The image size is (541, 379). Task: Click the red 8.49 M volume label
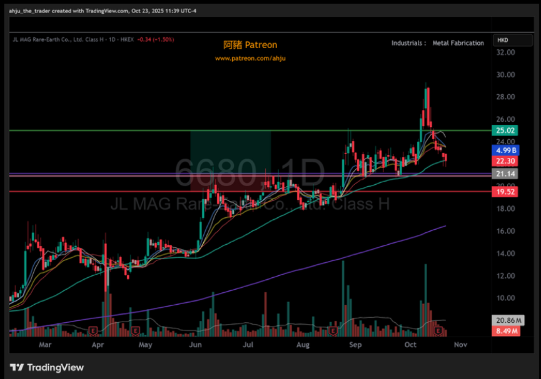coord(506,331)
